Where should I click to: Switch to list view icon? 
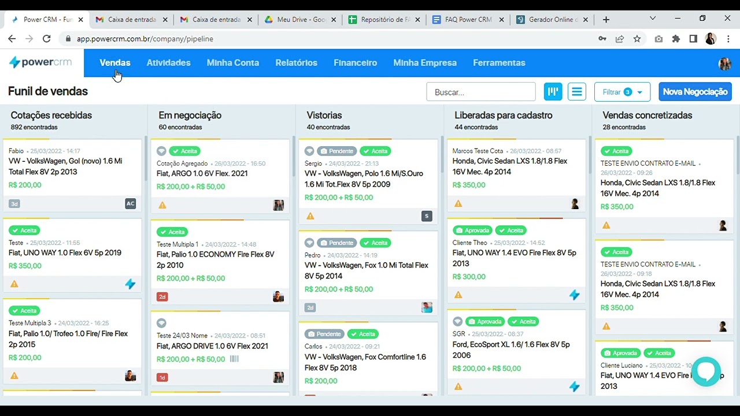[x=576, y=91]
